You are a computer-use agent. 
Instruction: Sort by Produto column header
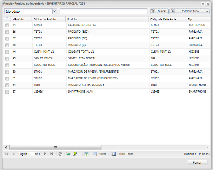click(107, 19)
